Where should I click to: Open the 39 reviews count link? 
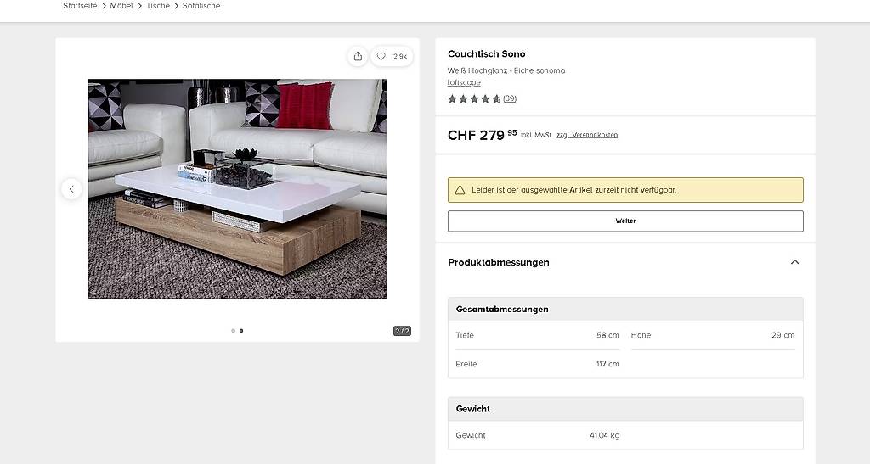(x=510, y=98)
